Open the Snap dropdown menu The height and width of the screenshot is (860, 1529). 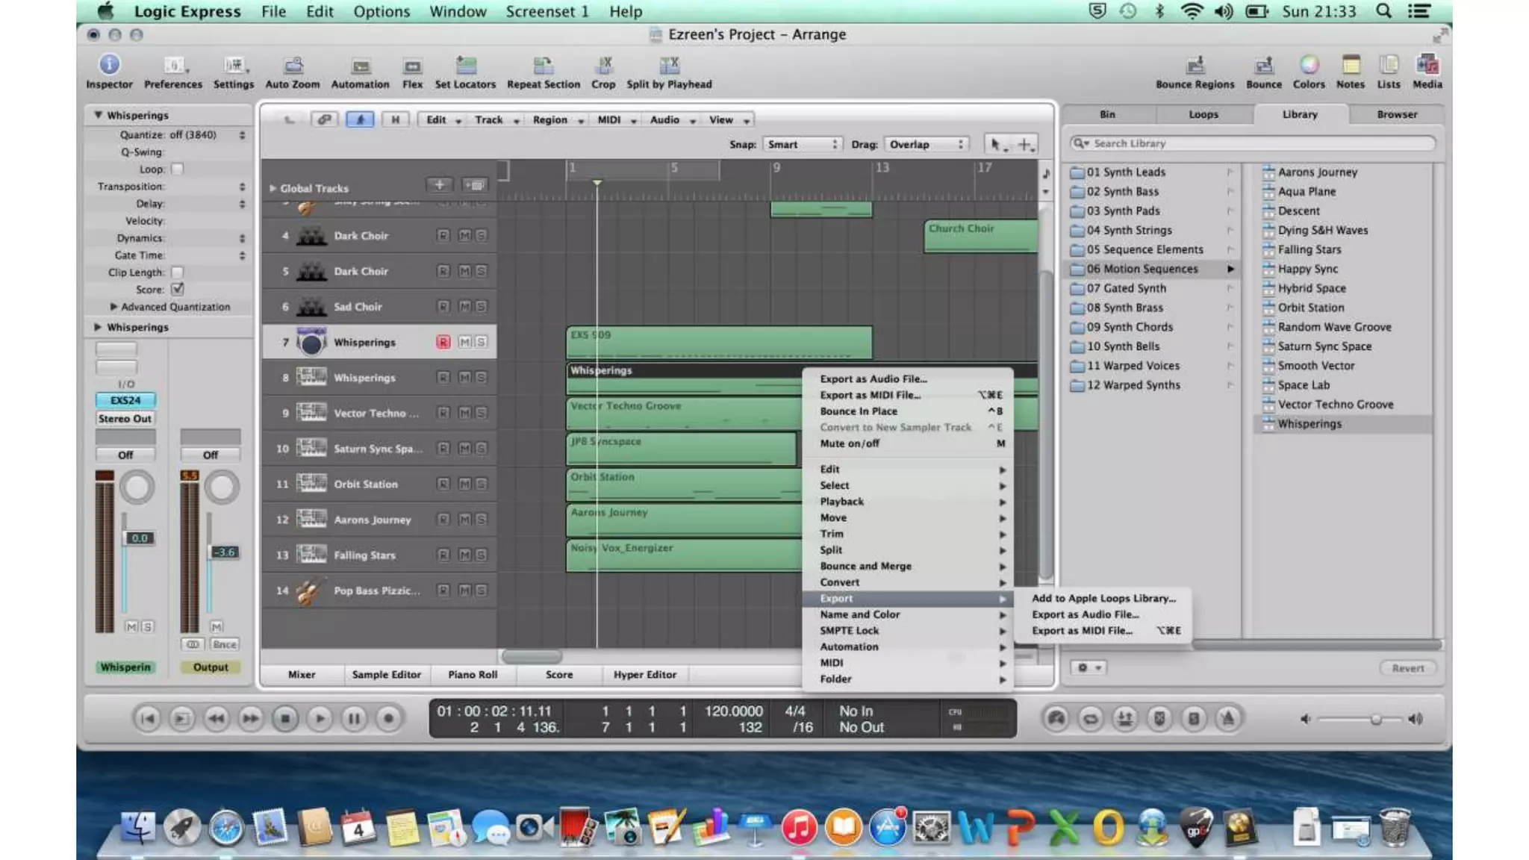pos(803,144)
